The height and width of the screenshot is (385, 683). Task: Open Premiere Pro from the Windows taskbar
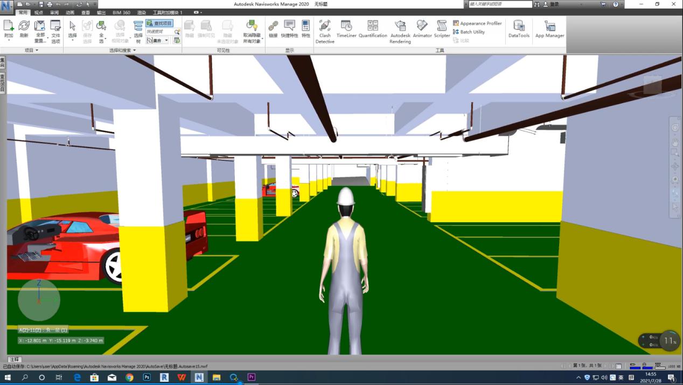click(x=251, y=377)
